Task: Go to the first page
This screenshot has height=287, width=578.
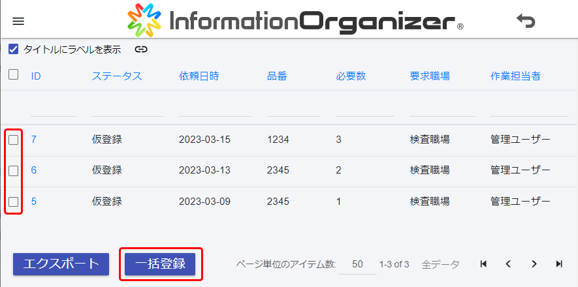Action: pyautogui.click(x=483, y=264)
